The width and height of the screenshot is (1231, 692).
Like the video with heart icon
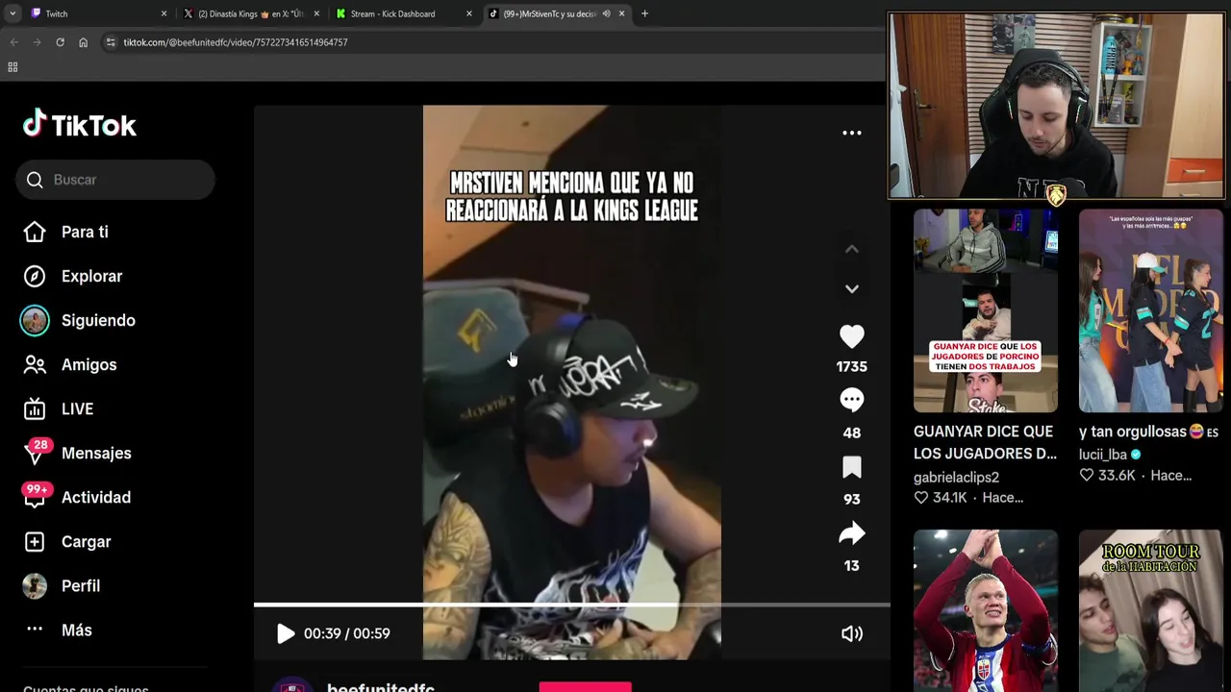coord(852,336)
